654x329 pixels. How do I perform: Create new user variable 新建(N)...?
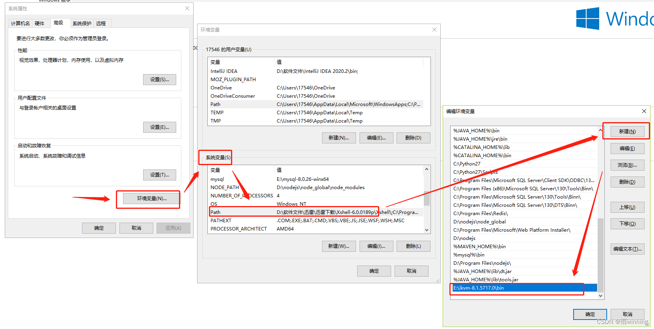point(339,138)
